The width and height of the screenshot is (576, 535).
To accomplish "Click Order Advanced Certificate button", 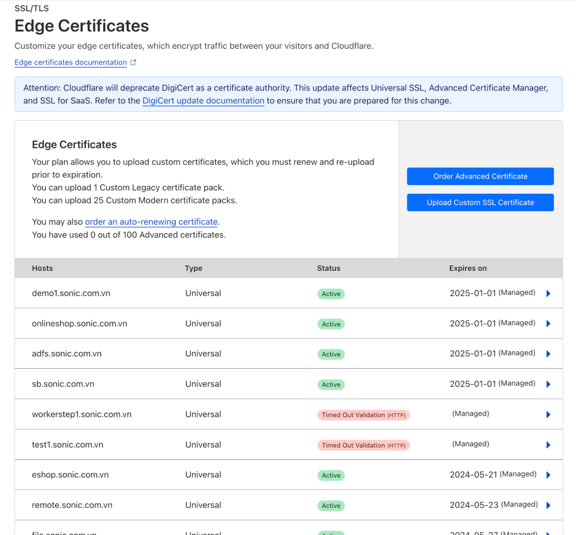I will coord(480,176).
